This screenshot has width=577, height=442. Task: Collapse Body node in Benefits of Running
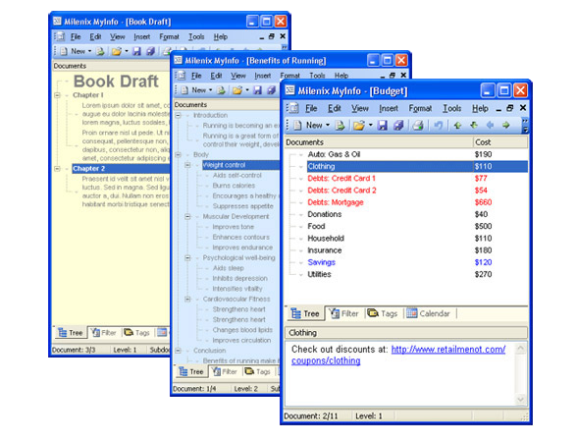pos(179,155)
